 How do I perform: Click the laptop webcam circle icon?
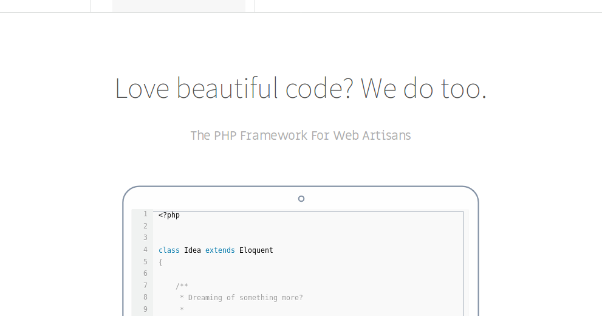(x=301, y=199)
